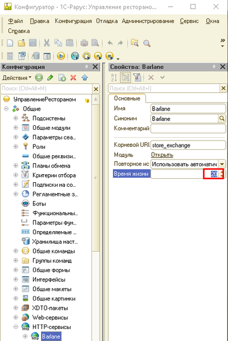Click the Add green plus in Configuration panel
Viewport: 228px width, 341px height.
pos(39,77)
